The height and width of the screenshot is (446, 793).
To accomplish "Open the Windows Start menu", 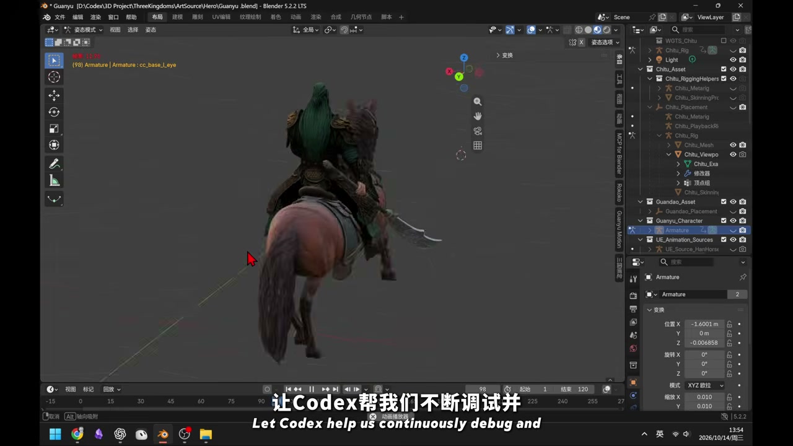I will click(x=55, y=434).
